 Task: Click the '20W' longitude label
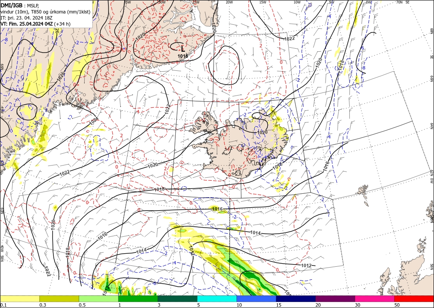click(229, 2)
